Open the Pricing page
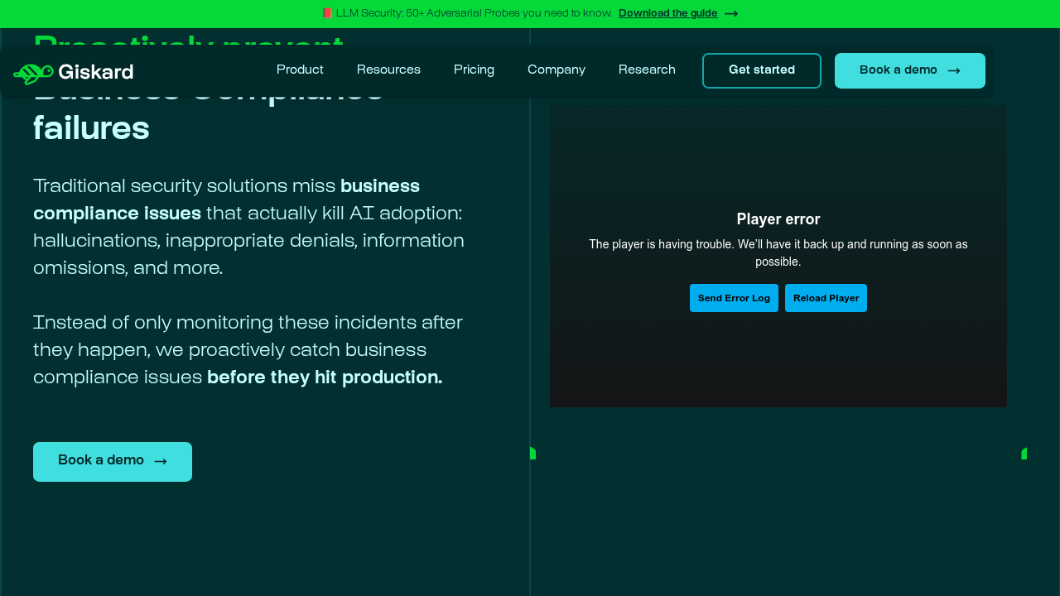 coord(474,70)
